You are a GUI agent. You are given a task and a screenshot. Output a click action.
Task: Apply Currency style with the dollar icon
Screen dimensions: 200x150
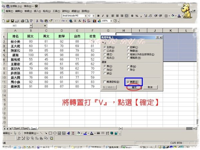[132, 16]
